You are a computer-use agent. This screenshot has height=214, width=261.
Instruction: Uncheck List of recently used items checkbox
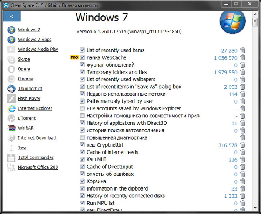(x=82, y=50)
